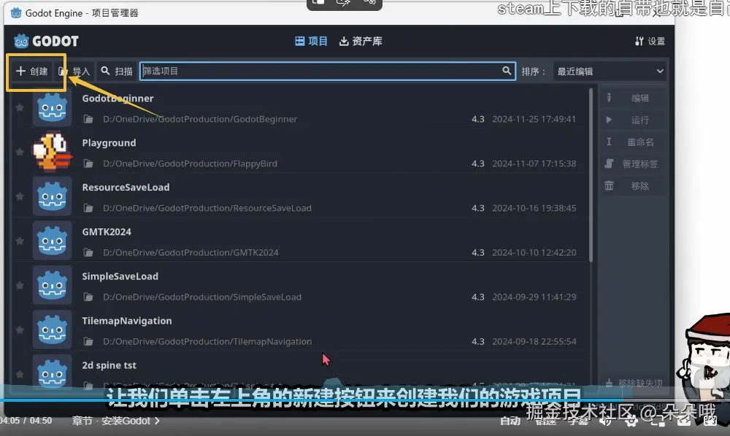Click the path D:/OneDrive/GodotProduction/TilemapNavigation

[x=207, y=342]
